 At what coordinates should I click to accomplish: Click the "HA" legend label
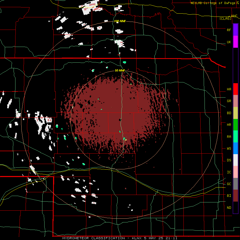(229, 89)
